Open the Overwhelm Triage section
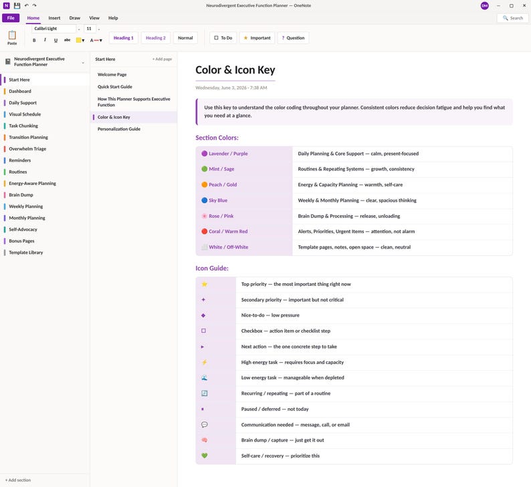531x487 pixels. [x=45, y=149]
